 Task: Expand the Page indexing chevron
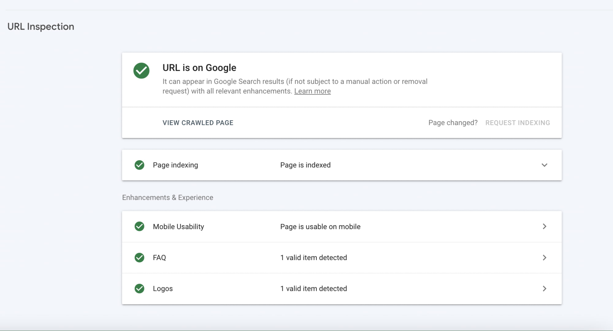(544, 165)
